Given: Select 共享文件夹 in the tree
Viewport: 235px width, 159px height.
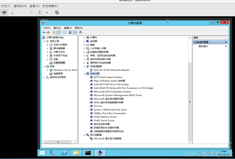Looking at the screenshot, I should tap(59, 52).
